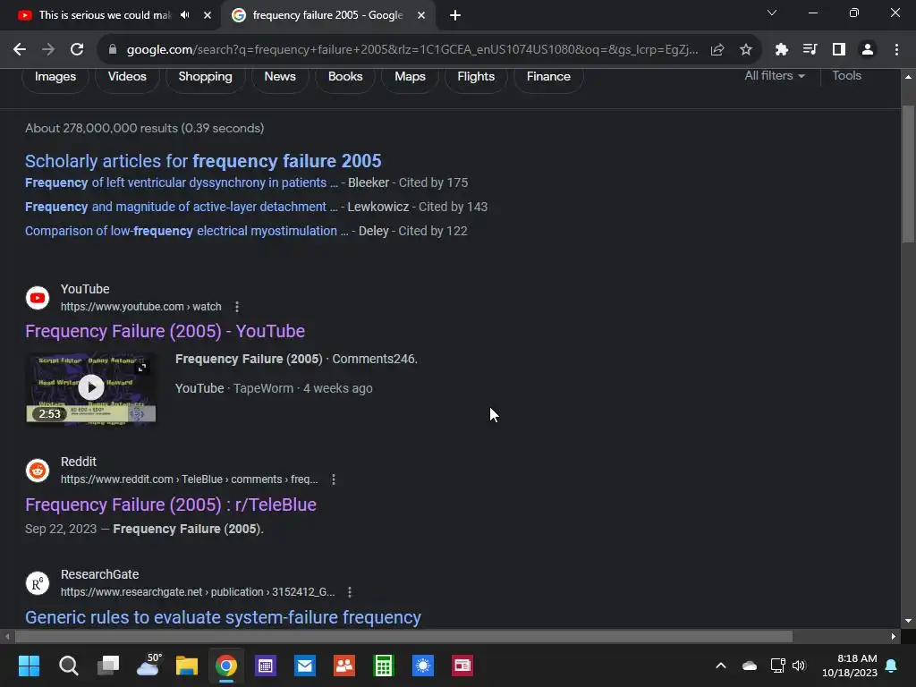Mute the YouTube tab audio icon
This screenshot has width=916, height=687.
tap(185, 15)
